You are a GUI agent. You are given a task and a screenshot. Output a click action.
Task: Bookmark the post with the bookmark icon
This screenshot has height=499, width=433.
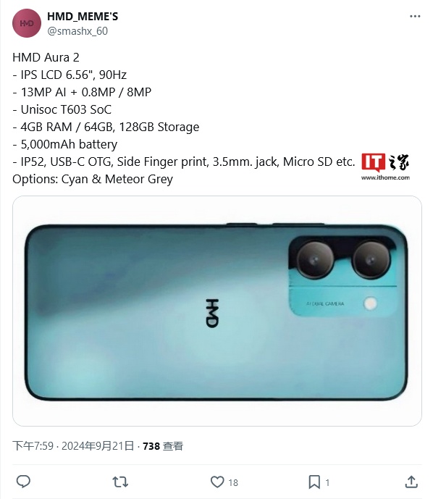[x=314, y=482]
